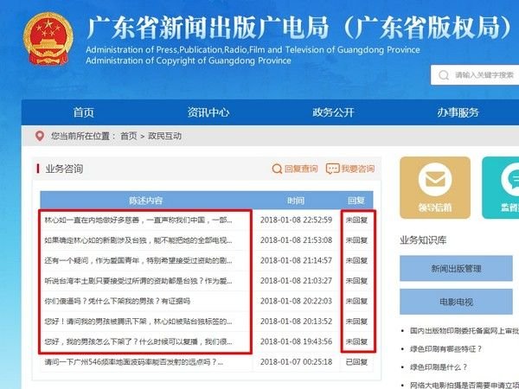
Task: Open the 电影电视 knowledge base button
Action: coord(456,302)
